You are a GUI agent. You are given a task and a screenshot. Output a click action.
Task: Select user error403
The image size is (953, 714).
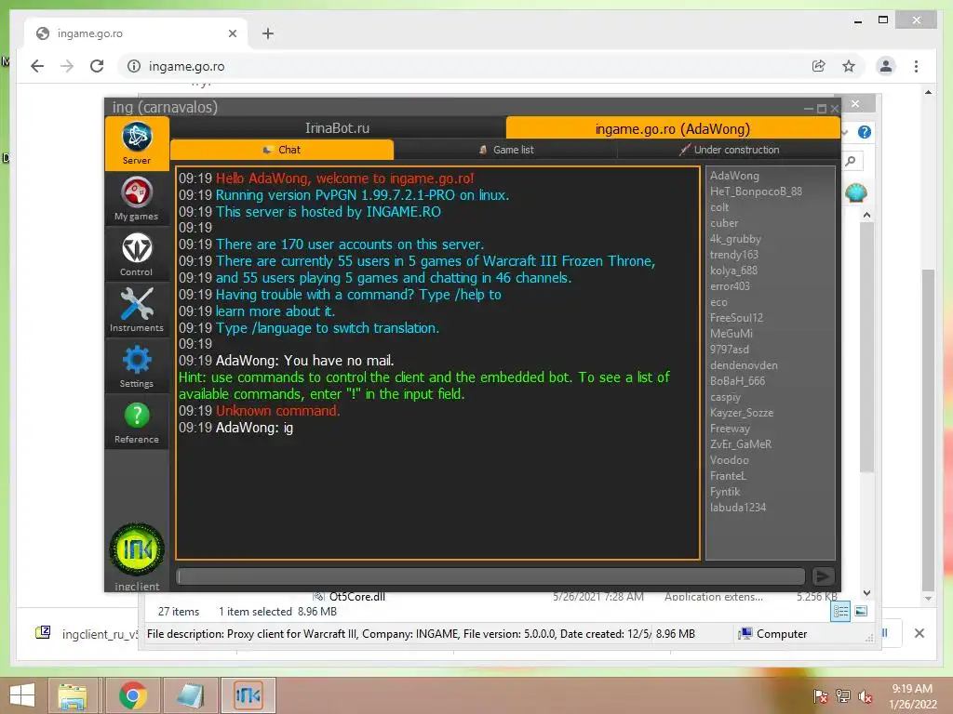(x=730, y=286)
